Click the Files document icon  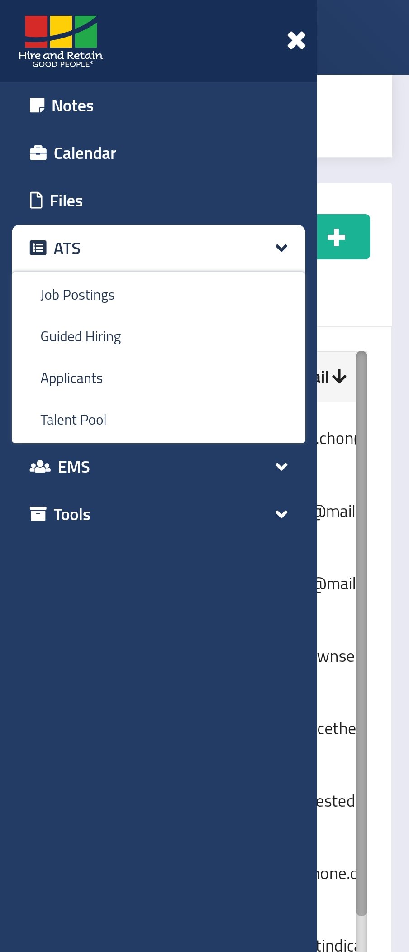36,200
